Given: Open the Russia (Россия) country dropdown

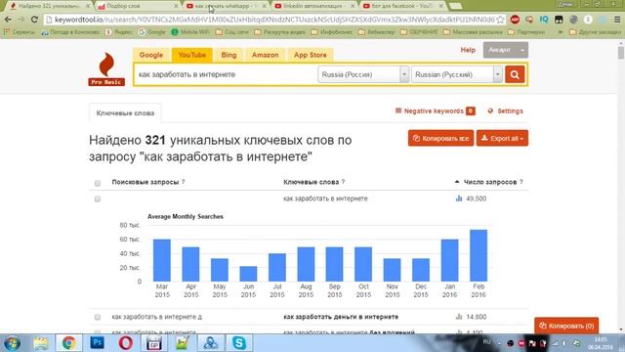Looking at the screenshot, I should tap(363, 74).
